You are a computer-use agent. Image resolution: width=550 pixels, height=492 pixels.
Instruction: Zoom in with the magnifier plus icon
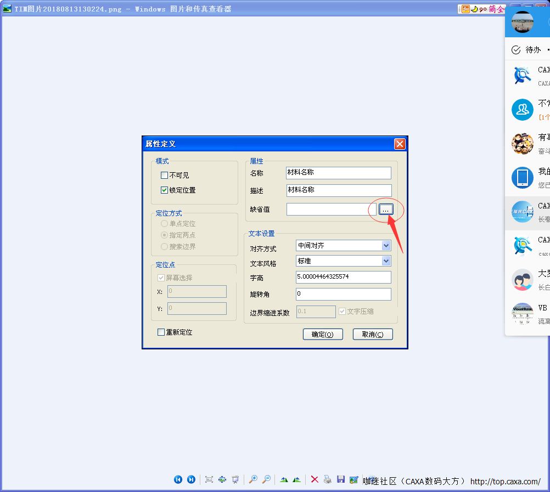[253, 479]
